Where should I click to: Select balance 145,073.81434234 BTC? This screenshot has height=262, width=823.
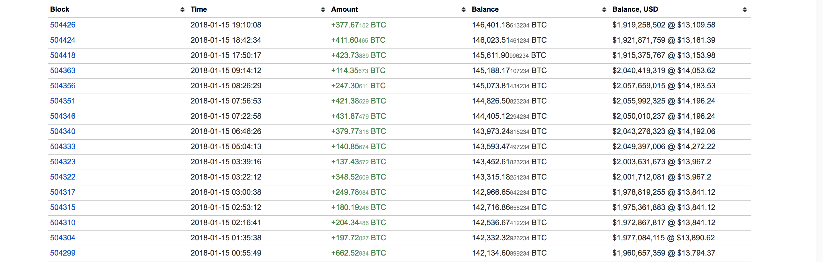click(x=509, y=86)
